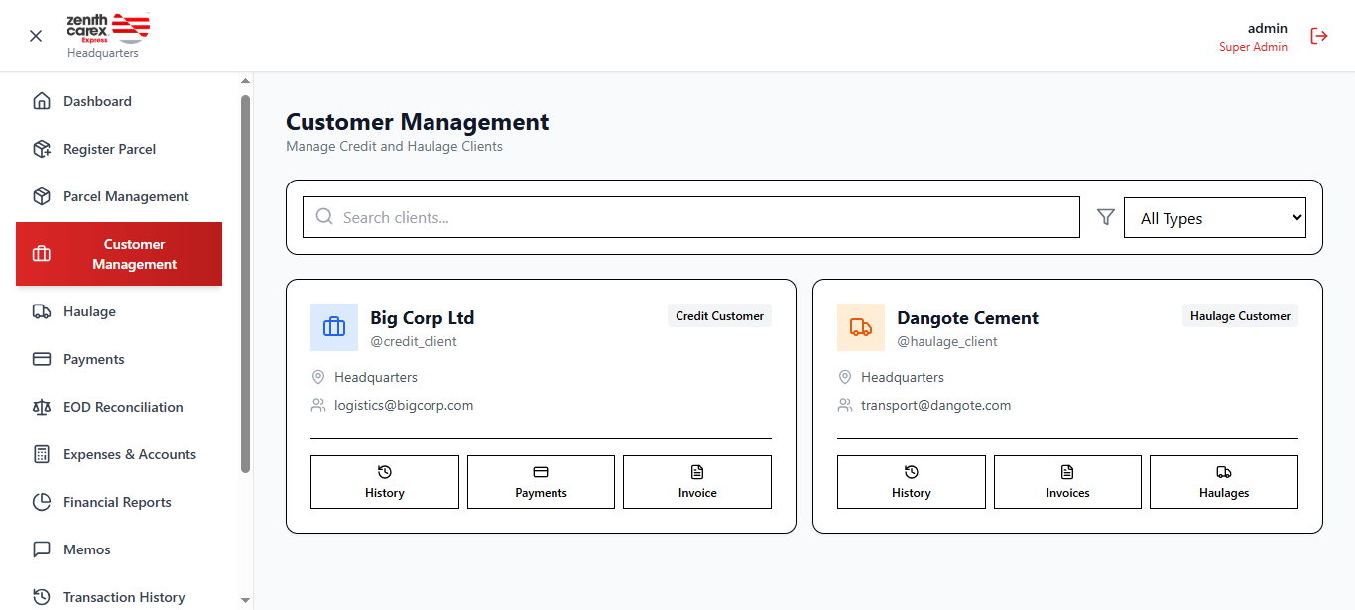Go to Financial Reports in sidebar

(x=117, y=502)
